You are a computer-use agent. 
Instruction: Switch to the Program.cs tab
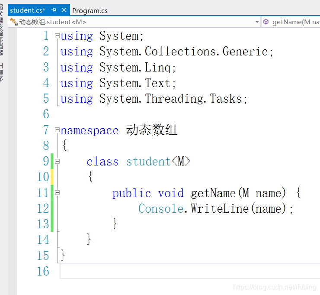click(90, 10)
